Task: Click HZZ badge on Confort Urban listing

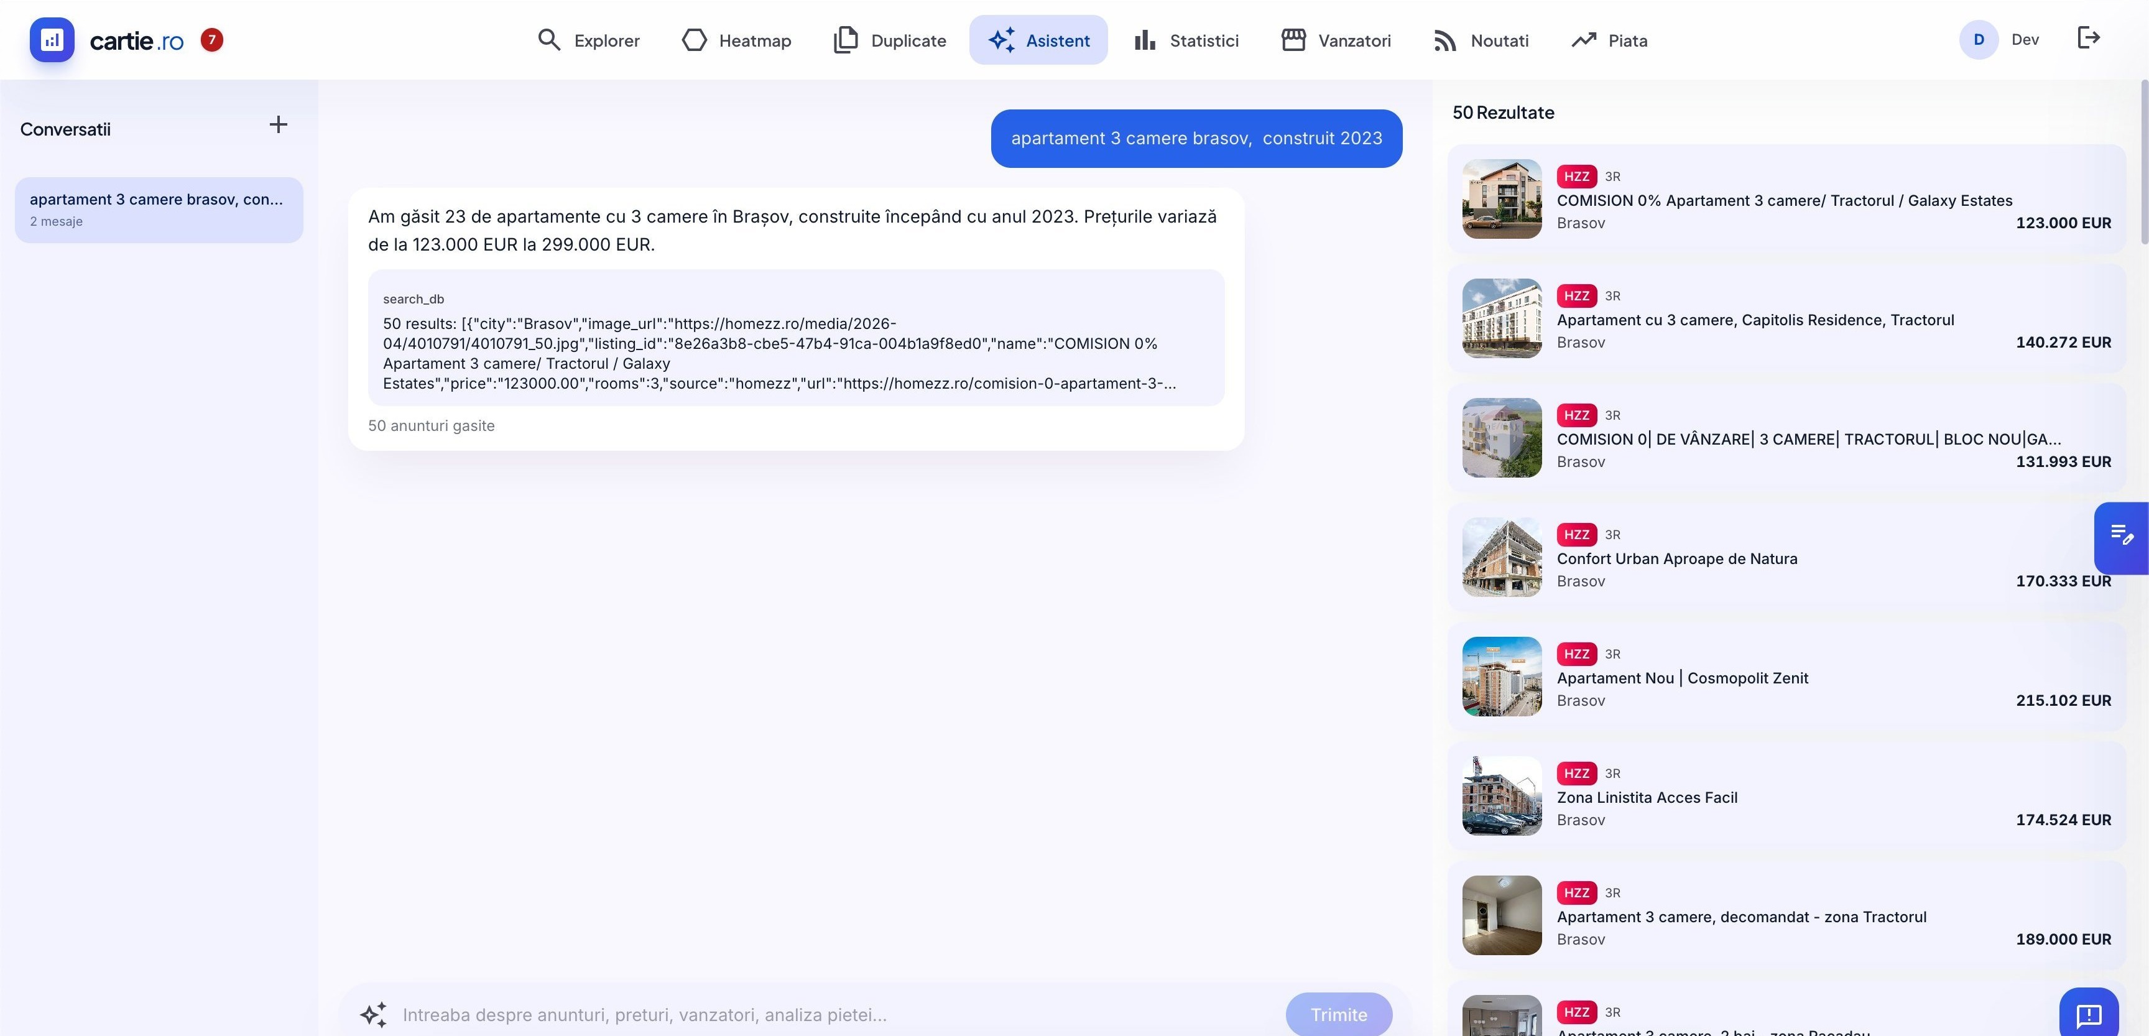Action: [1576, 534]
